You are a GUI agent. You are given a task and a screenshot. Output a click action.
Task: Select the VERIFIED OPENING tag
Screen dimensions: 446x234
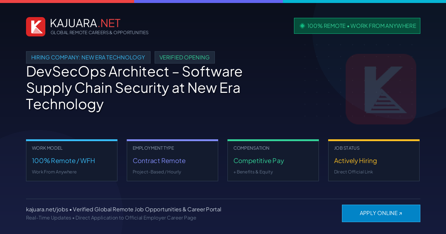[x=185, y=58]
